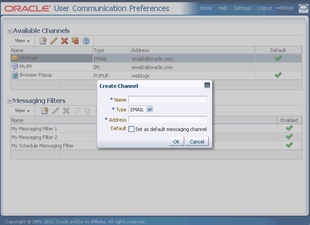
Task: Open the blue question mark help icon
Action: [86, 41]
